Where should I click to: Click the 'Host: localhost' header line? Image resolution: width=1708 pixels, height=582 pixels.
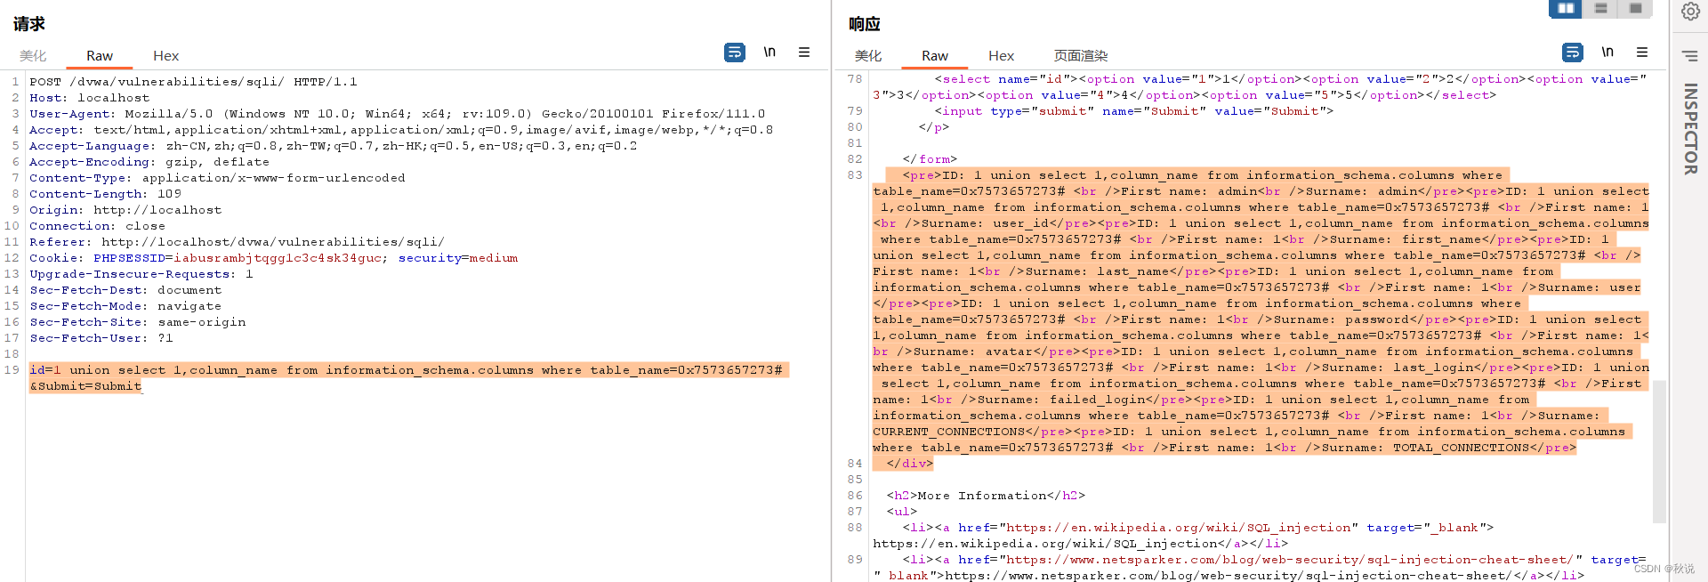point(90,98)
